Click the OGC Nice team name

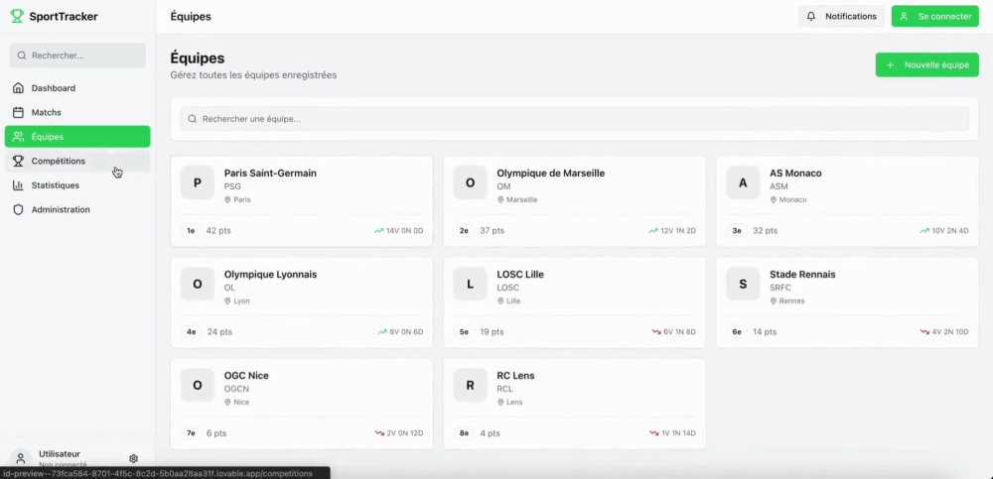click(x=246, y=375)
